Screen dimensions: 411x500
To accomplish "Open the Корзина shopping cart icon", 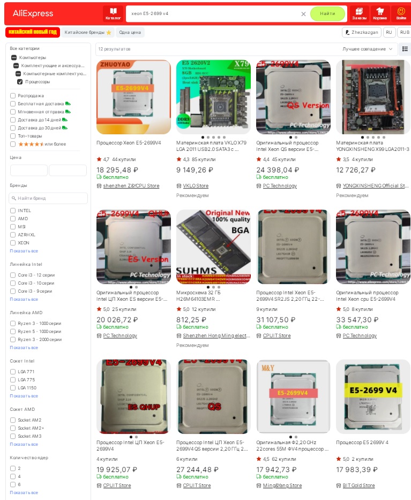I will point(380,14).
